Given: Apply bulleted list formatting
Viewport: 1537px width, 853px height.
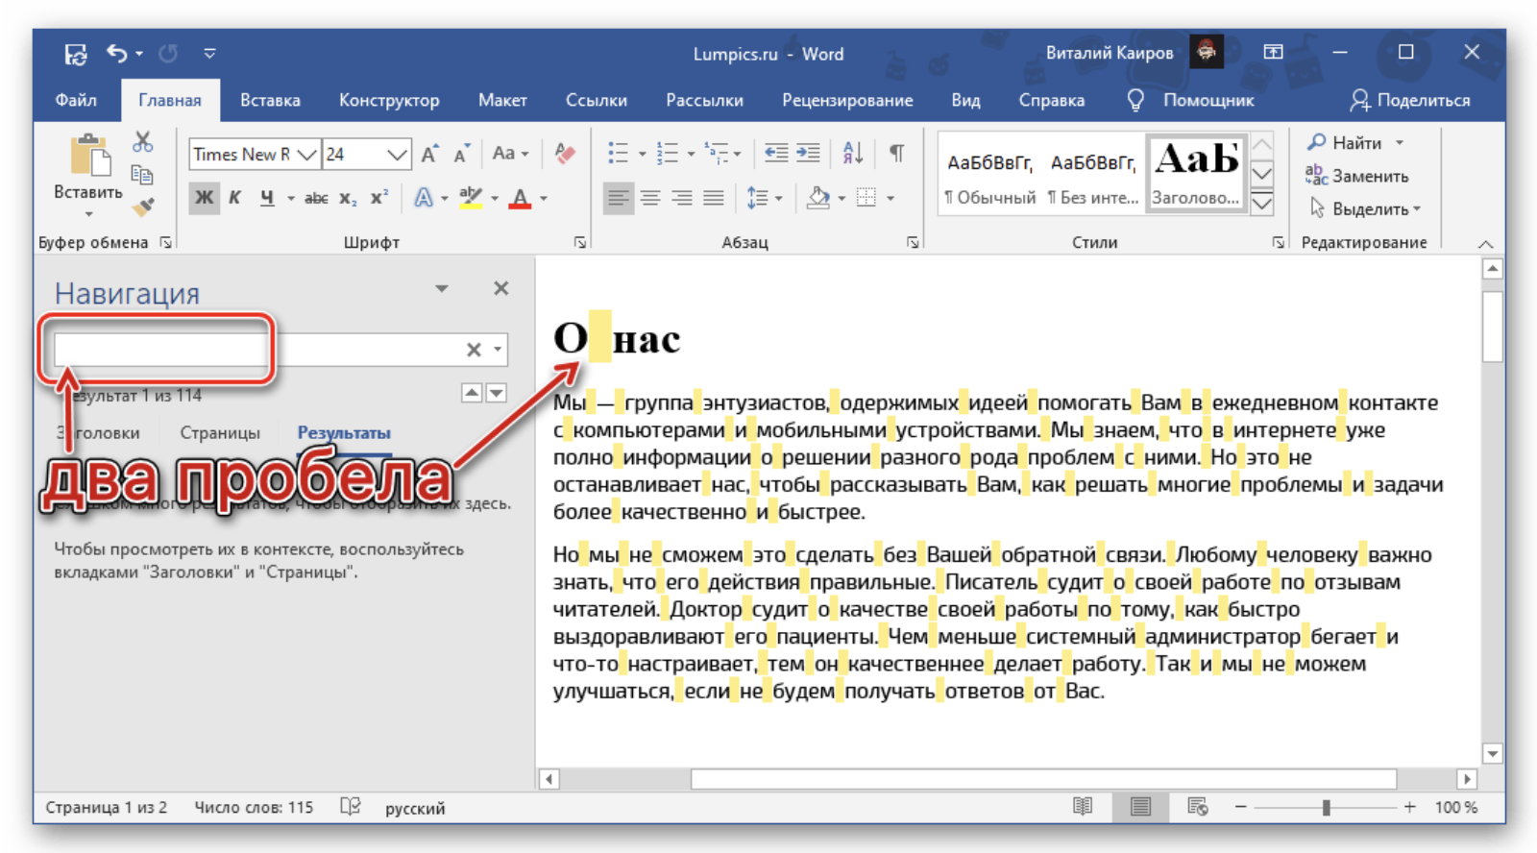Looking at the screenshot, I should tap(619, 153).
